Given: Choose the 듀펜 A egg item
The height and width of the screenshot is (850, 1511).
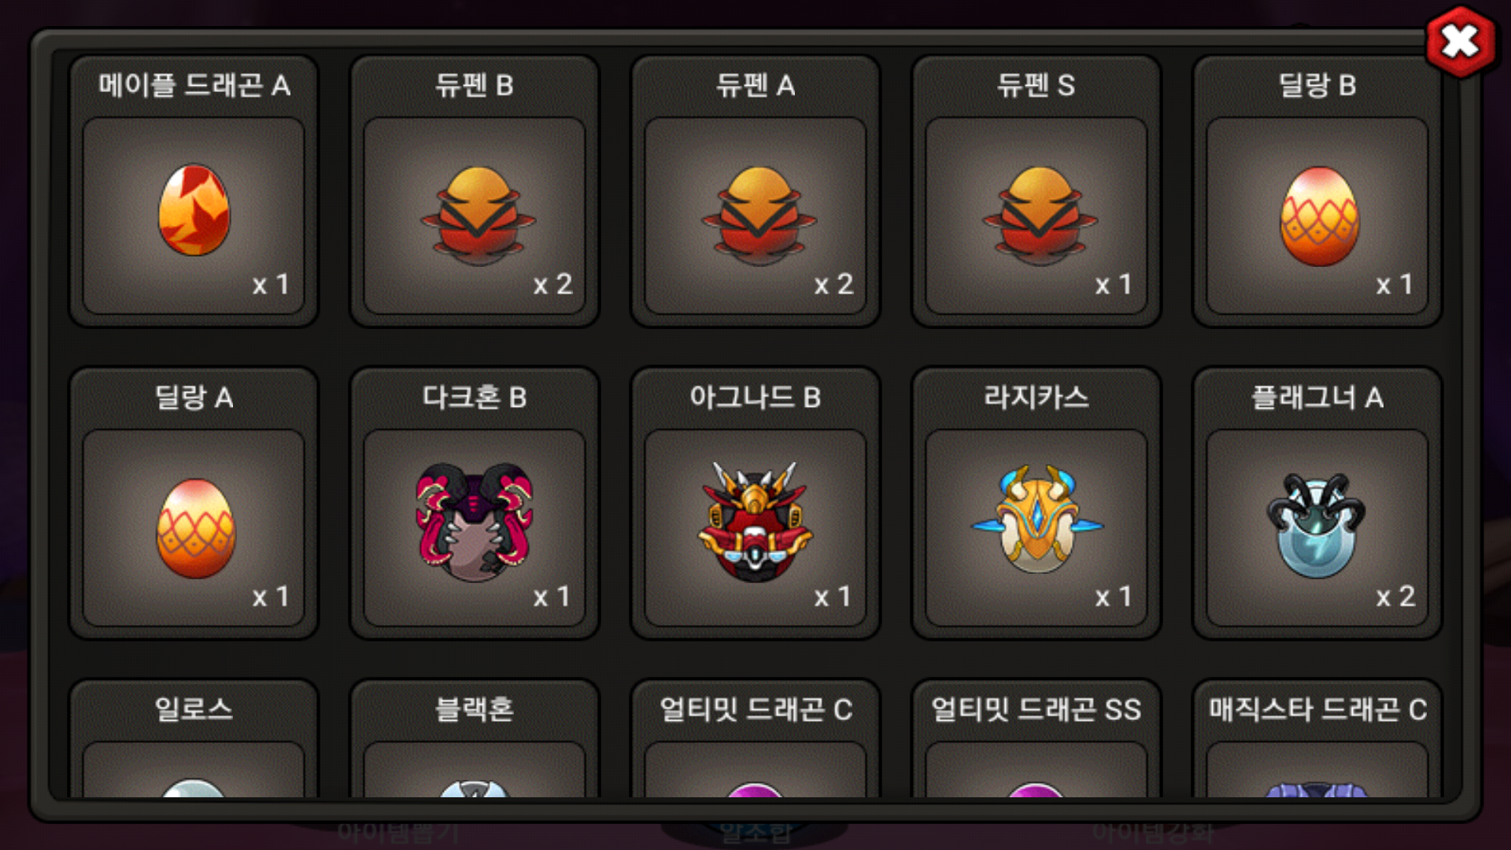Looking at the screenshot, I should (759, 216).
